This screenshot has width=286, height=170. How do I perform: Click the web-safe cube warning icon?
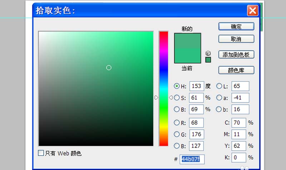[208, 53]
